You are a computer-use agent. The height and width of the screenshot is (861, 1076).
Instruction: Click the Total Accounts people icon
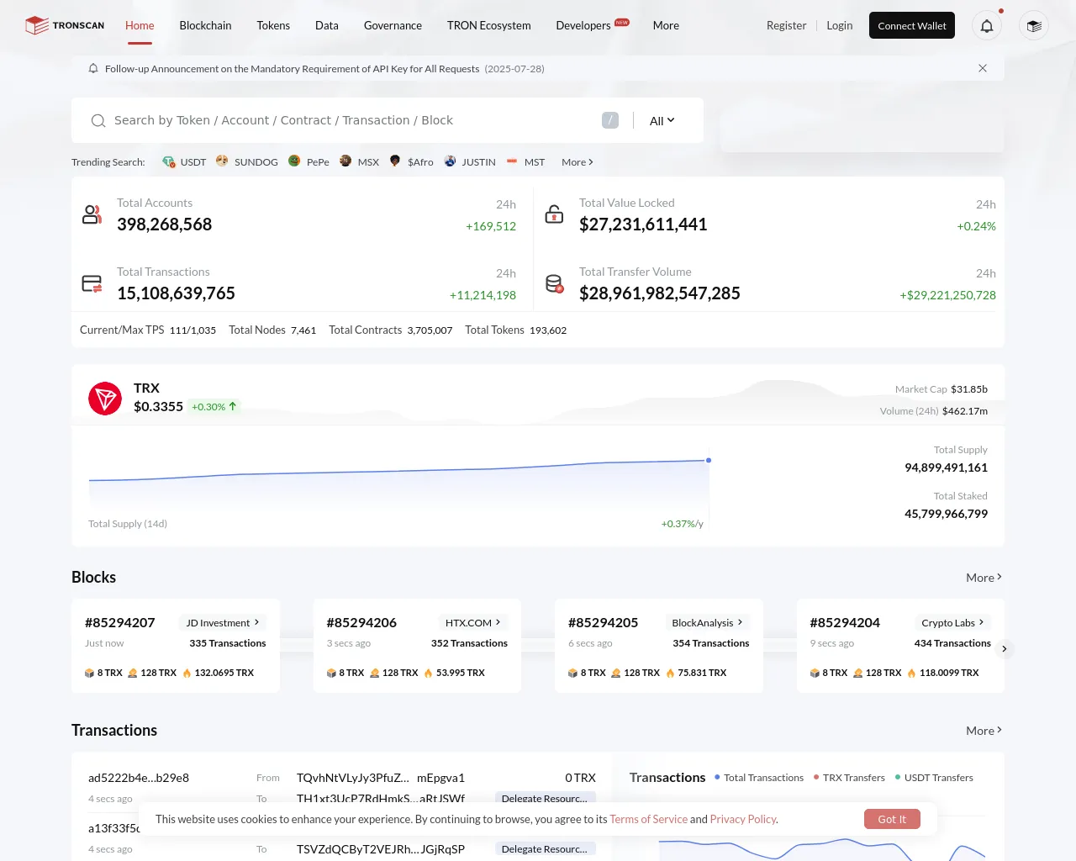(92, 214)
